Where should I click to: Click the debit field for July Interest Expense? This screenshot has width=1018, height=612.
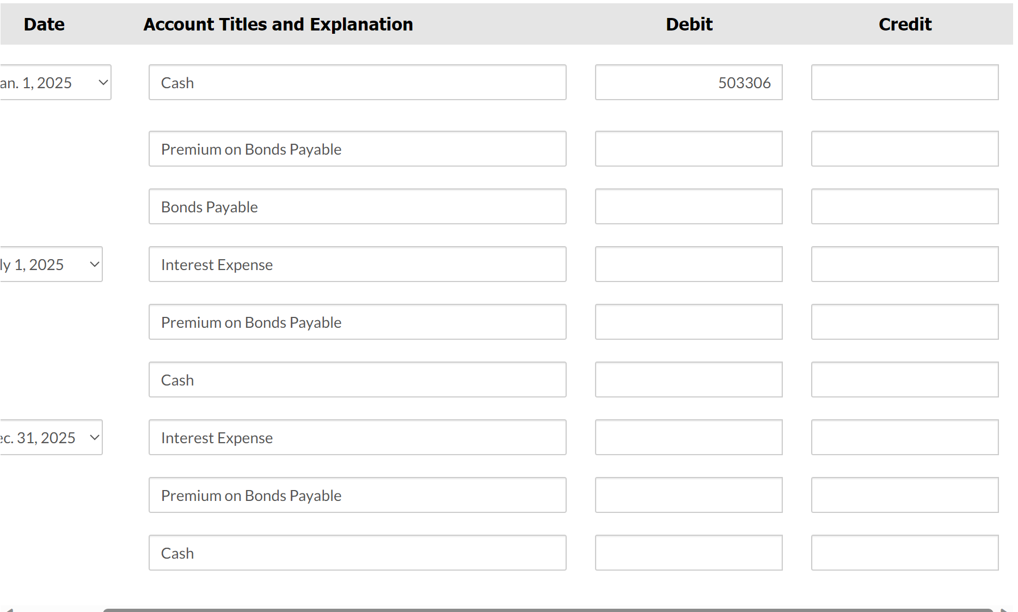(x=689, y=264)
